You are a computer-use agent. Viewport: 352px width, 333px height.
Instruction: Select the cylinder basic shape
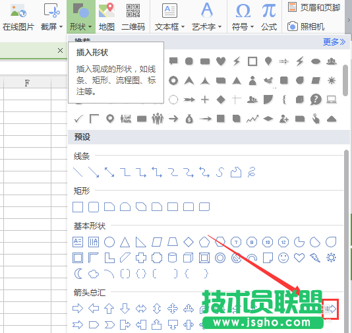click(x=173, y=258)
